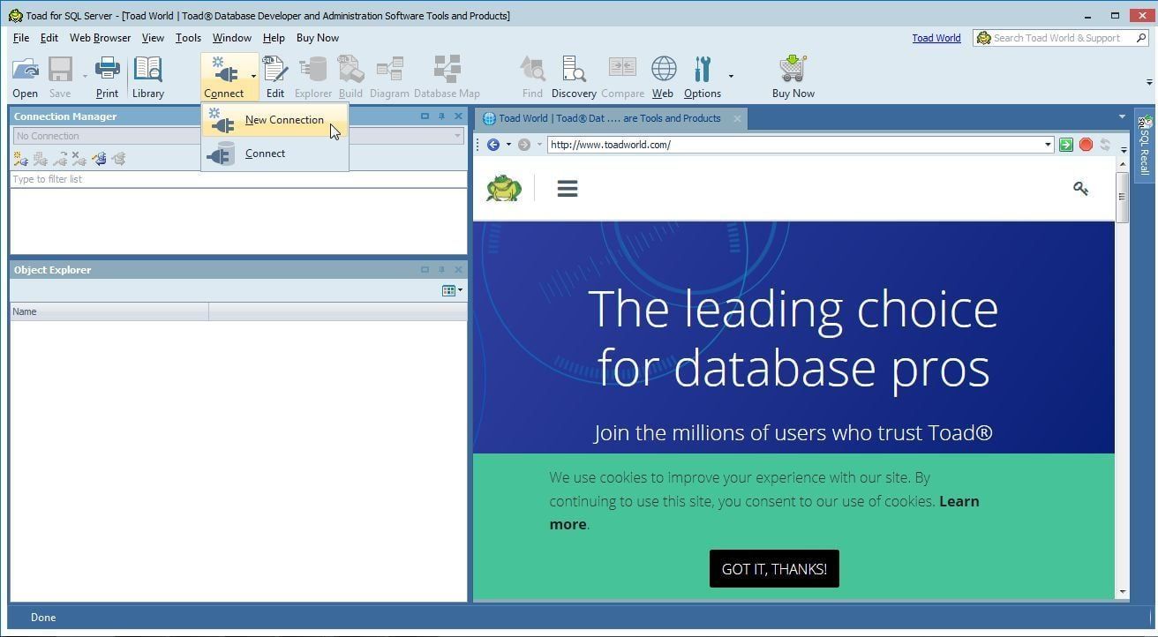The height and width of the screenshot is (637, 1158).
Task: Click the browser Refresh icon
Action: point(1105,145)
